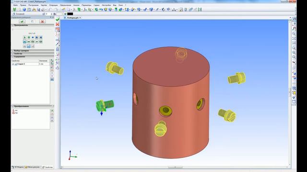Open the Файл menu
Image resolution: width=307 pixels, height=172 pixels.
click(15, 5)
